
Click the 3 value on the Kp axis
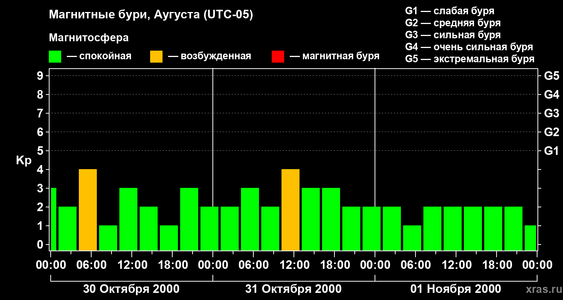click(x=41, y=188)
